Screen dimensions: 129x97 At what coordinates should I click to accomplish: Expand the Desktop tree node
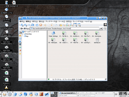click(x=23, y=34)
